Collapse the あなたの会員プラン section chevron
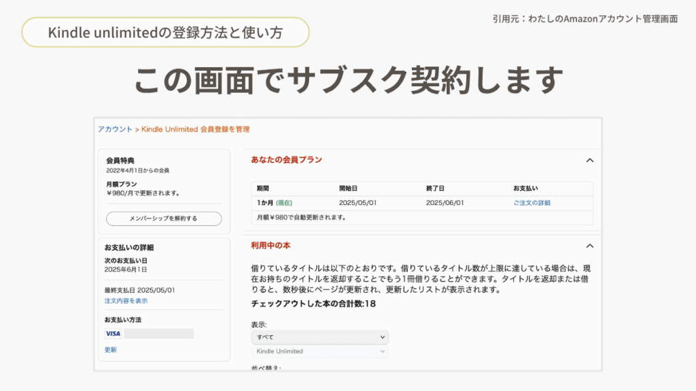 589,160
